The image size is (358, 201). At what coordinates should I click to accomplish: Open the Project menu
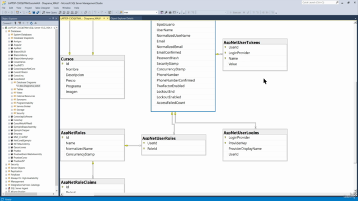(28, 8)
